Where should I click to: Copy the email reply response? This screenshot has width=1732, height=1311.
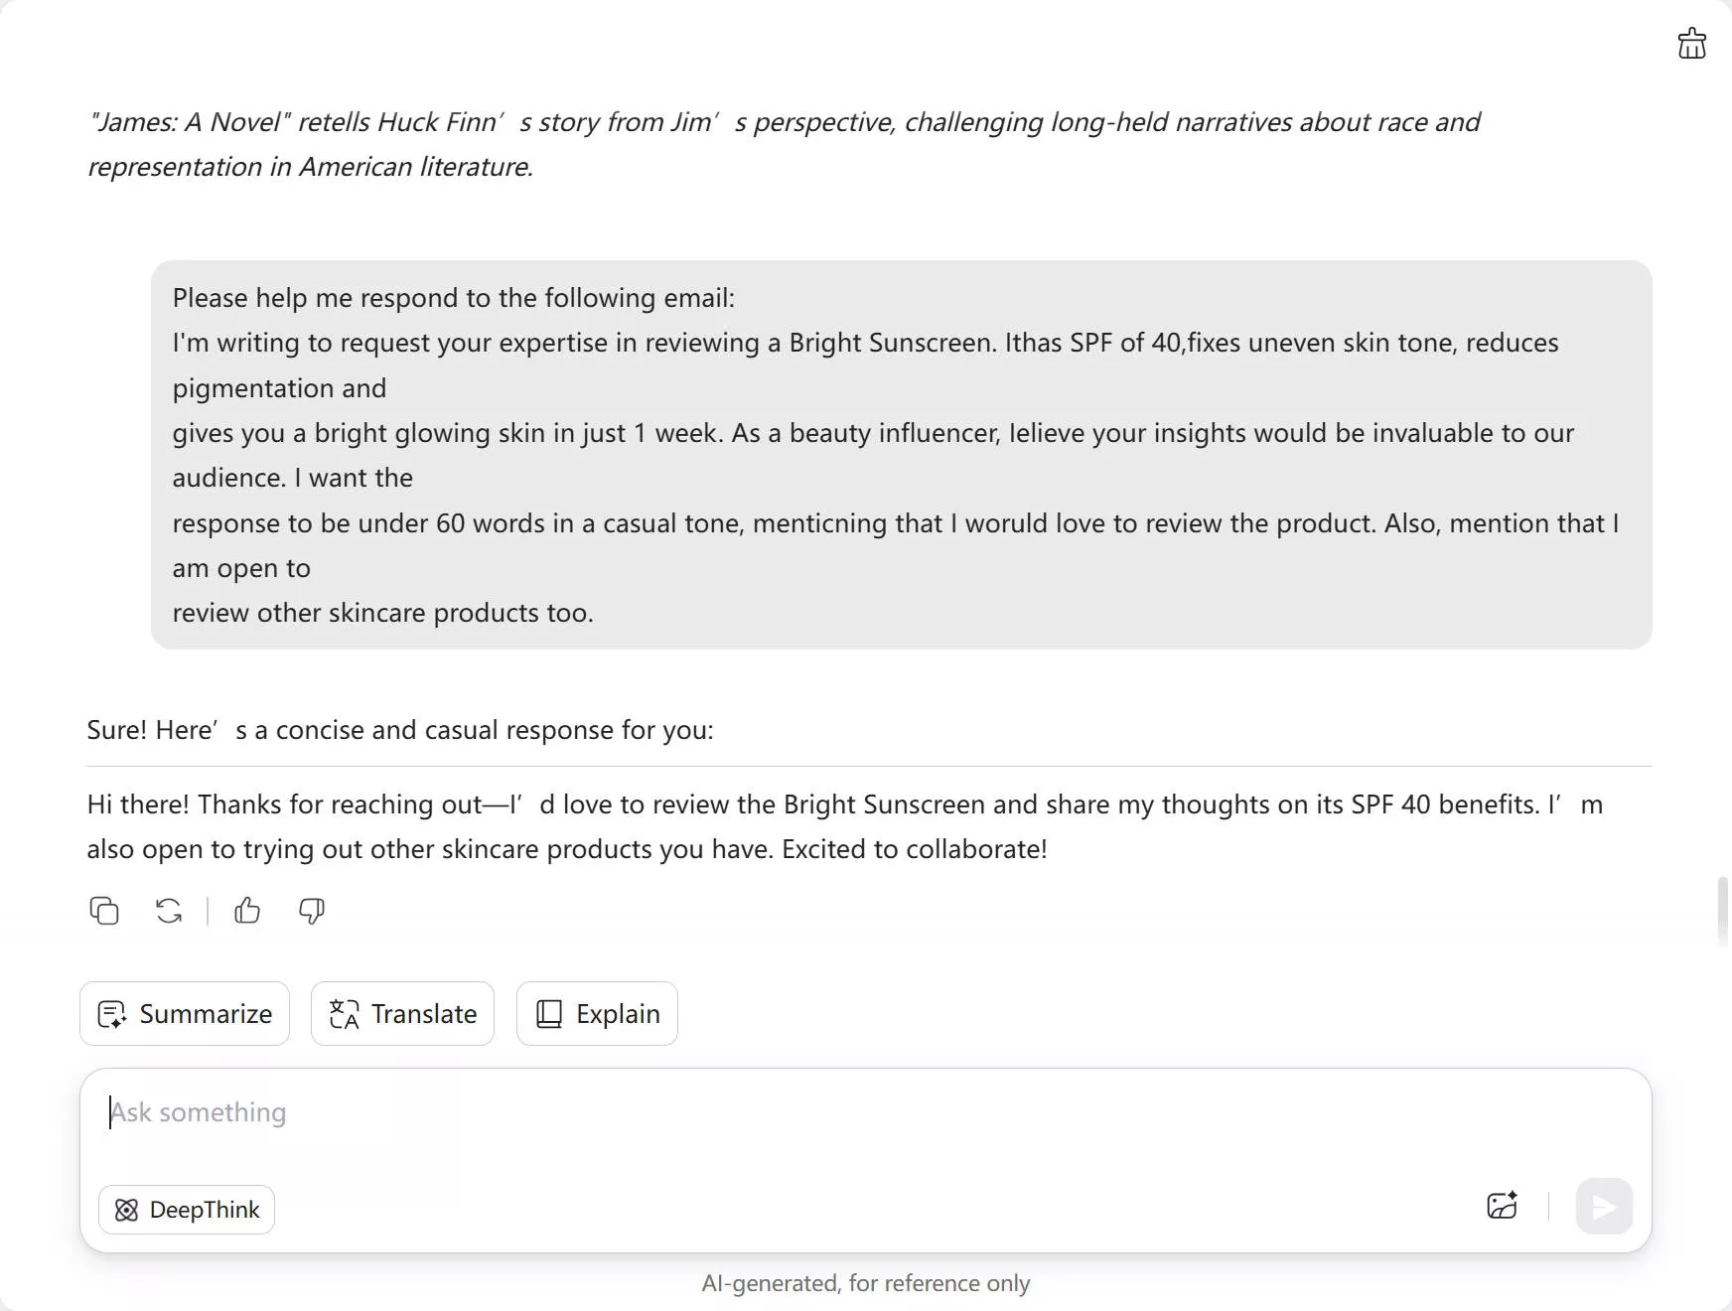104,911
